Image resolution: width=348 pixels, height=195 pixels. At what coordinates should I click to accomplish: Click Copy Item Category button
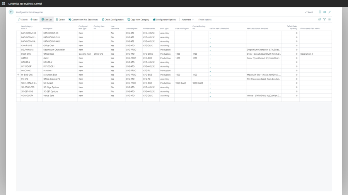138,20
